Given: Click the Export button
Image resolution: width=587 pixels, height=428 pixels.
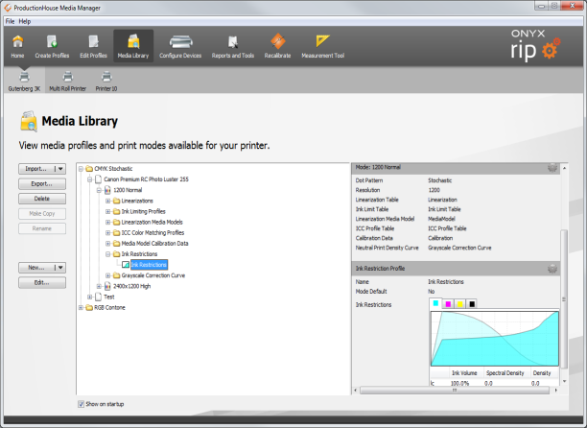Looking at the screenshot, I should click(x=42, y=184).
